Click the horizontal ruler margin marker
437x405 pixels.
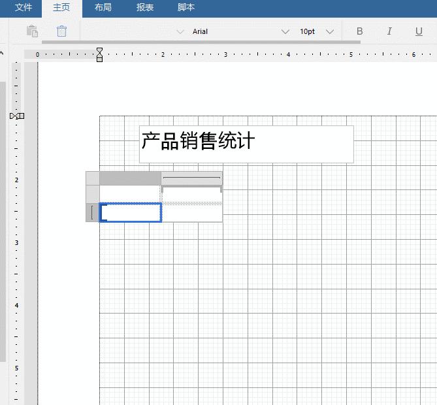point(99,55)
